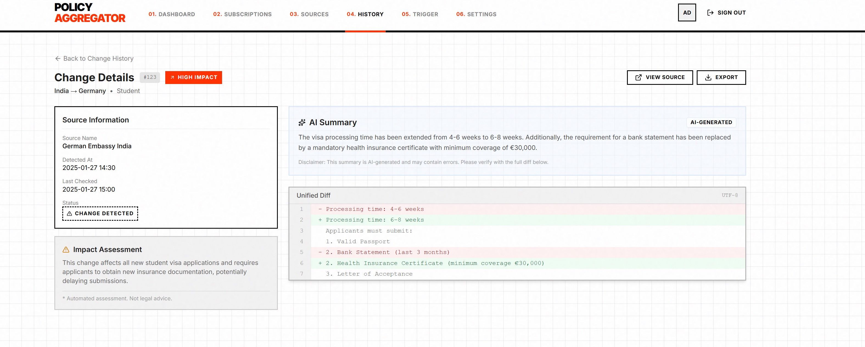The width and height of the screenshot is (865, 347).
Task: Click Back to Change History link
Action: [98, 58]
